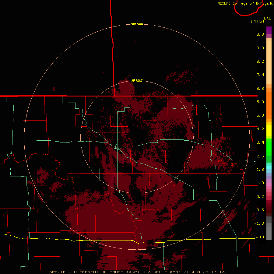This screenshot has height=274, width=274.
Task: Click the -0.5 scale value
Action: pyautogui.click(x=259, y=210)
